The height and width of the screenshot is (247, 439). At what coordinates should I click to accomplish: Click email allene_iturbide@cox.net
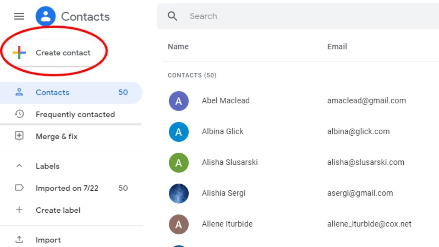pyautogui.click(x=369, y=224)
